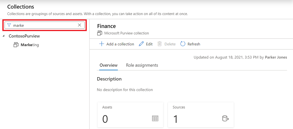Click the trash can Delete icon
The width and height of the screenshot is (293, 129).
pyautogui.click(x=160, y=44)
